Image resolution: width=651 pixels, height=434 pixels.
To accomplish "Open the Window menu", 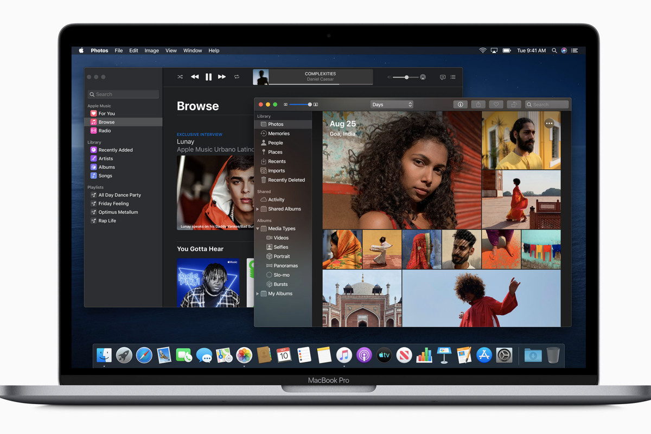I will (x=193, y=50).
